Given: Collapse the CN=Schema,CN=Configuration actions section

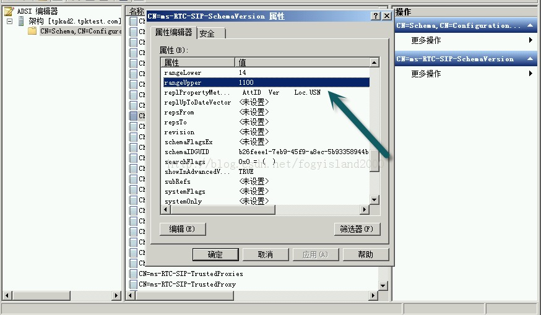Looking at the screenshot, I should click(530, 26).
